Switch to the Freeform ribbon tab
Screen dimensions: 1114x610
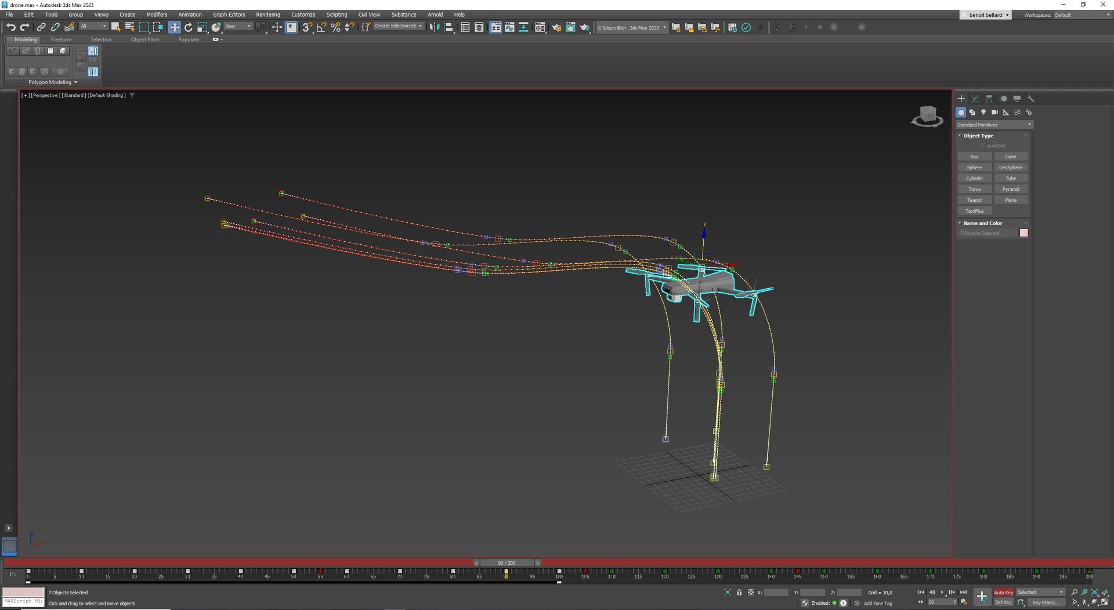(x=61, y=39)
